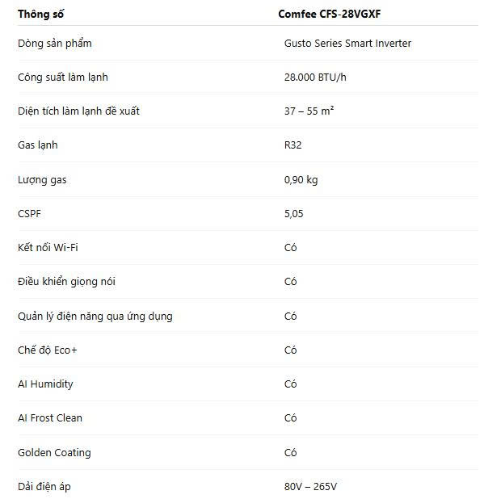Viewport: 484px width, 499px height.
Task: Click the 'Gusto Series Smart Inverter' value
Action: coord(347,44)
